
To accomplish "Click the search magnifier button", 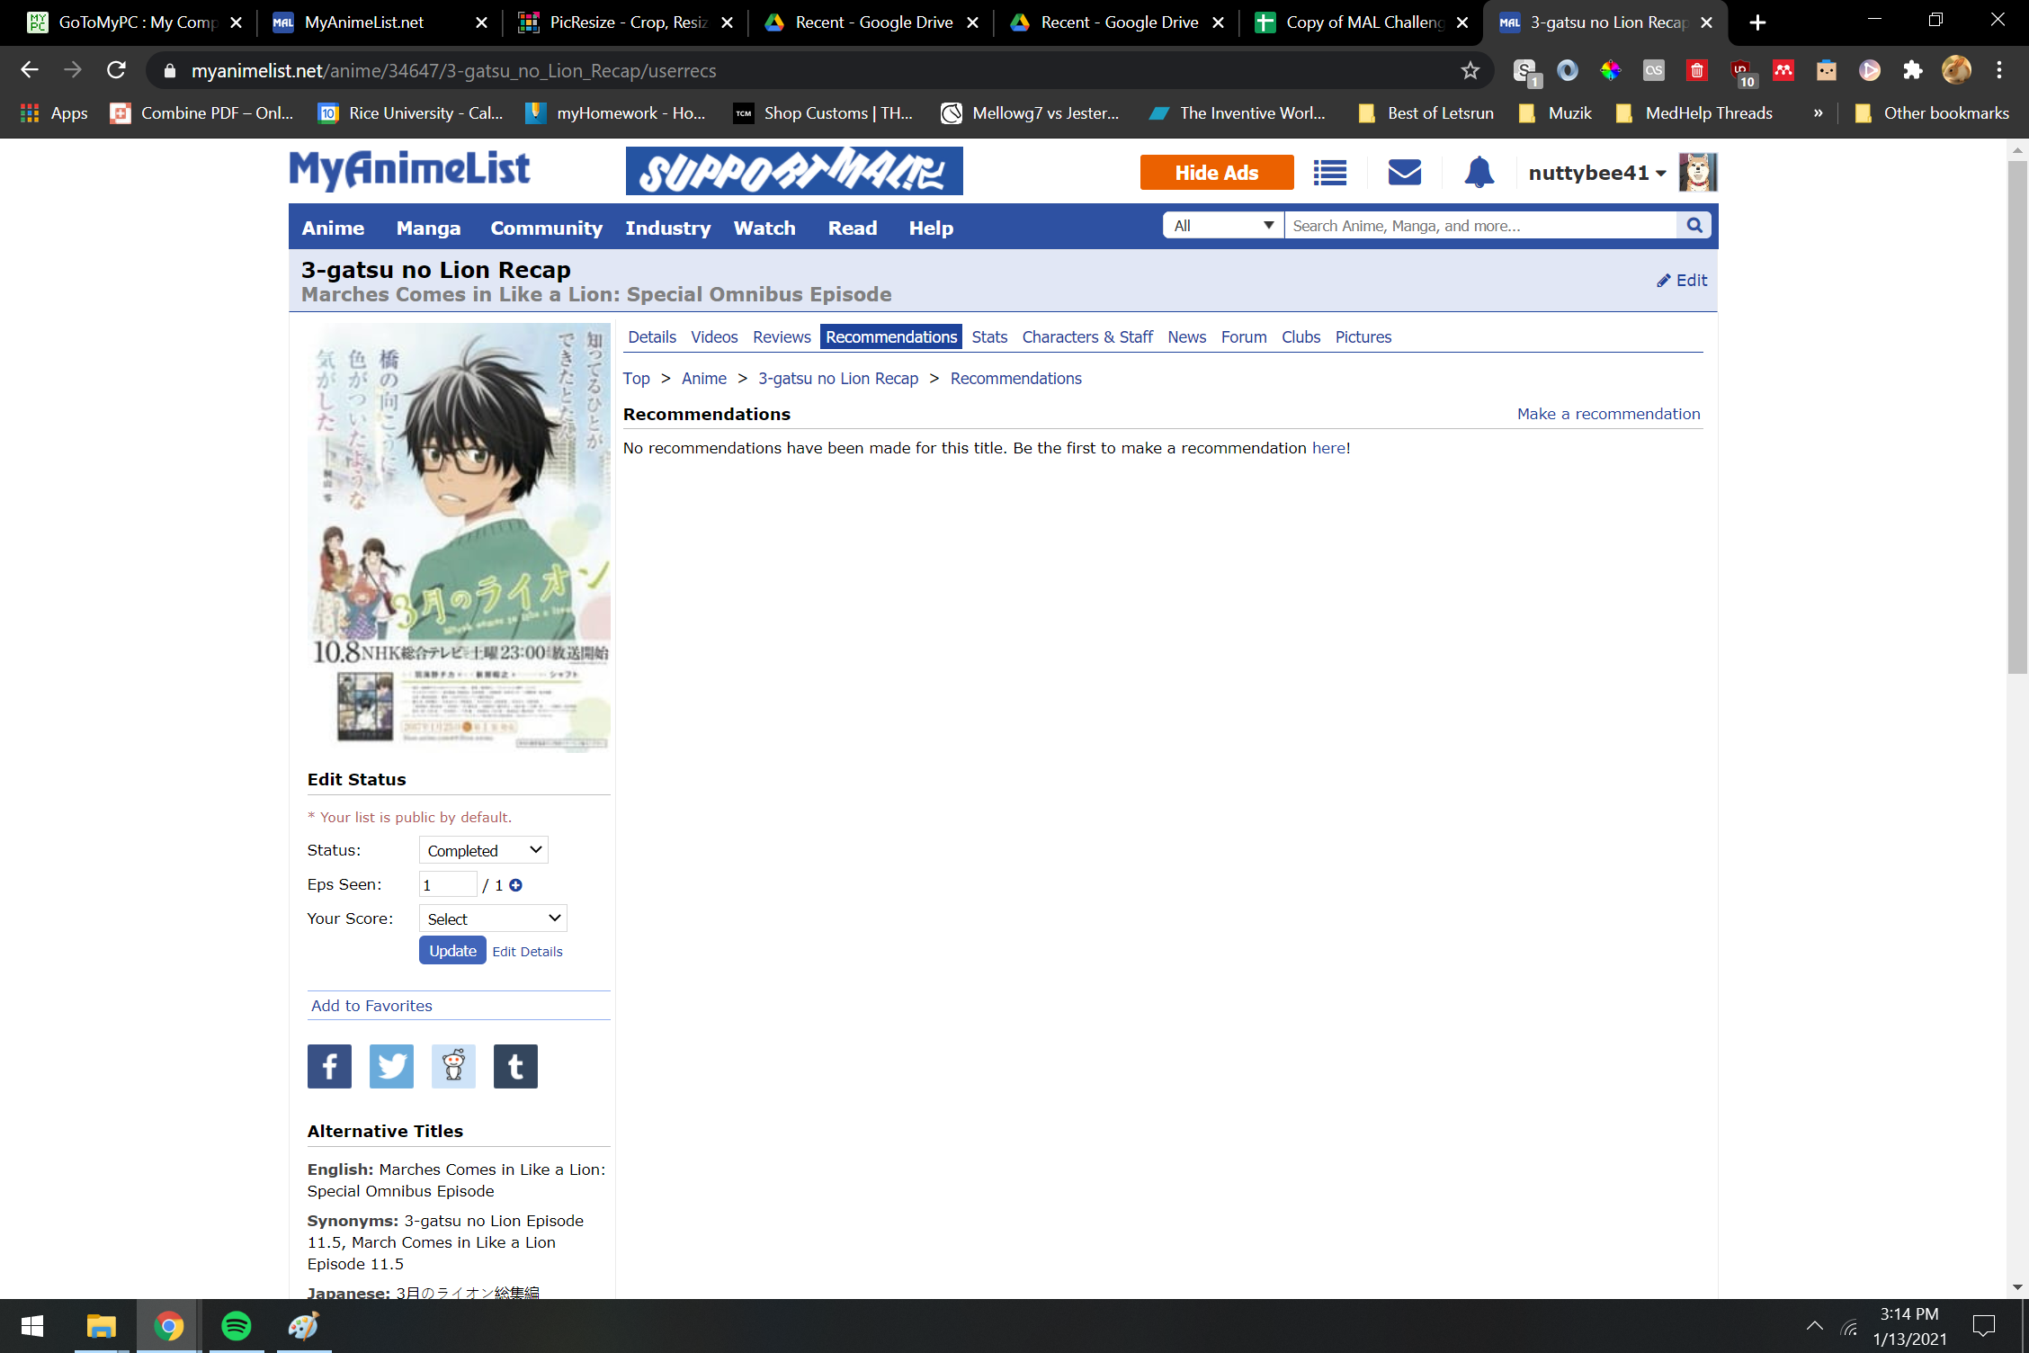I will (x=1694, y=226).
